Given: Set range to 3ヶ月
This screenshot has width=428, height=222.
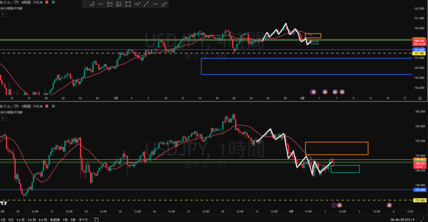Looking at the screenshot, I should (x=32, y=219).
